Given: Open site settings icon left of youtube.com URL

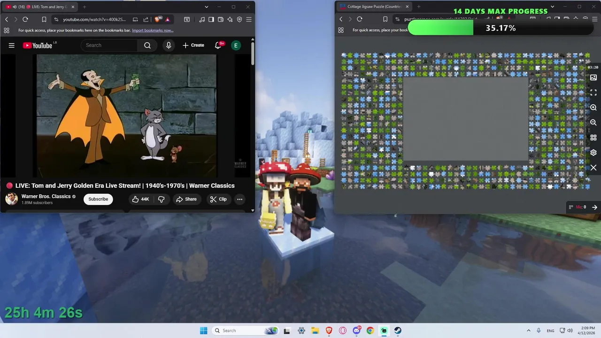Looking at the screenshot, I should [56, 19].
